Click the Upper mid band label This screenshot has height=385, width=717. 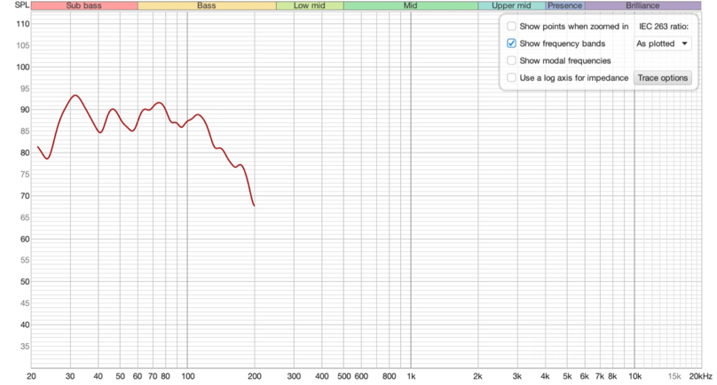pos(511,5)
